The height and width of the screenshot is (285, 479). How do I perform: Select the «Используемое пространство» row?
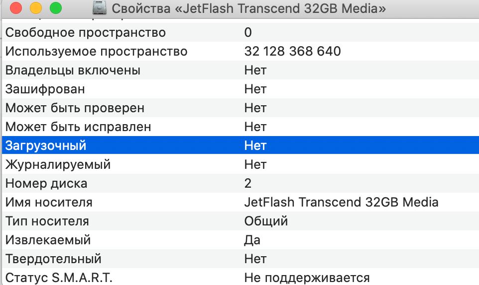pos(97,52)
